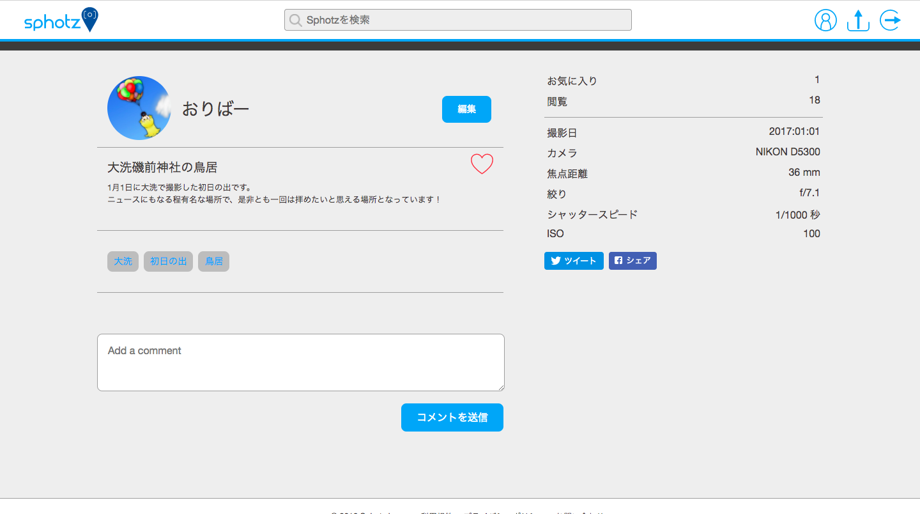Viewport: 920px width, 514px height.
Task: Click the Sphotzを検索 search field
Action: tap(457, 20)
